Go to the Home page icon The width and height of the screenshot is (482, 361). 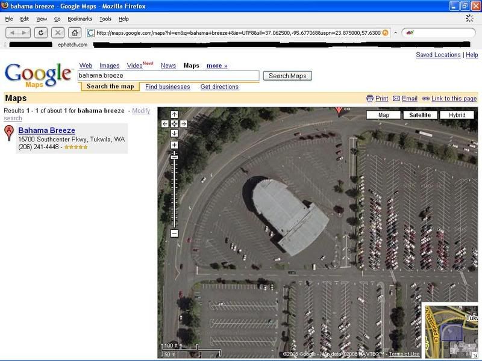click(74, 32)
